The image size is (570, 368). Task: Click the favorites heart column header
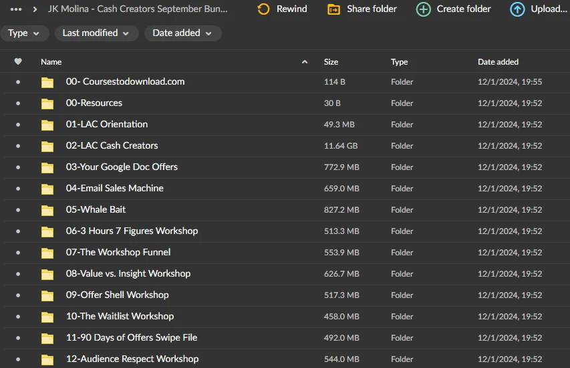click(x=18, y=61)
